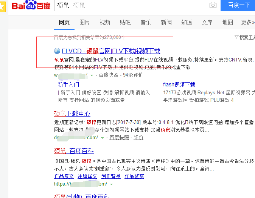Screen dimensions: 255x198
Task: Open the 硕鼠下载中心 result
Action: [72, 114]
